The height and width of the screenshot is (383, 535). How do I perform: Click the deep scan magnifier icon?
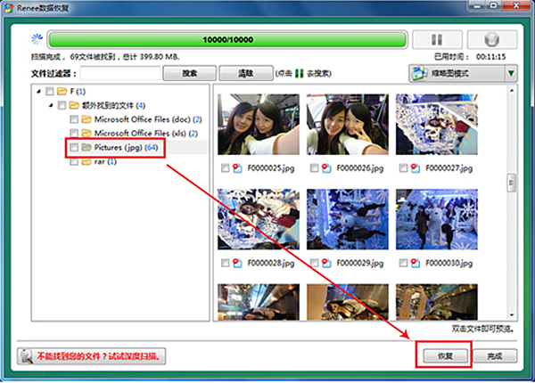point(26,356)
